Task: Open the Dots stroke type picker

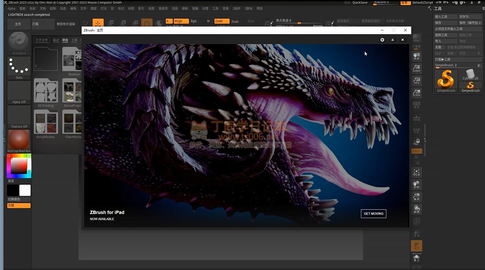Action: 19,67
